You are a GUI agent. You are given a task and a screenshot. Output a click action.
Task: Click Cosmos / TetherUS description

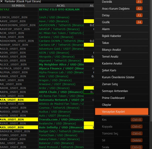[61, 108]
